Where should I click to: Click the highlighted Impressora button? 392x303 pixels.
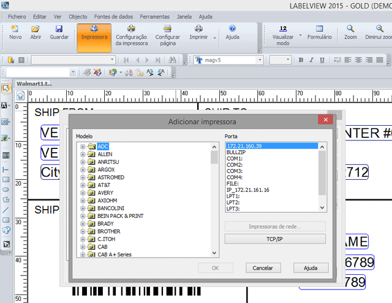pos(94,38)
